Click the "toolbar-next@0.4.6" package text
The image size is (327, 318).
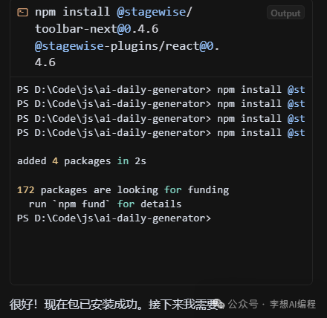(x=97, y=29)
